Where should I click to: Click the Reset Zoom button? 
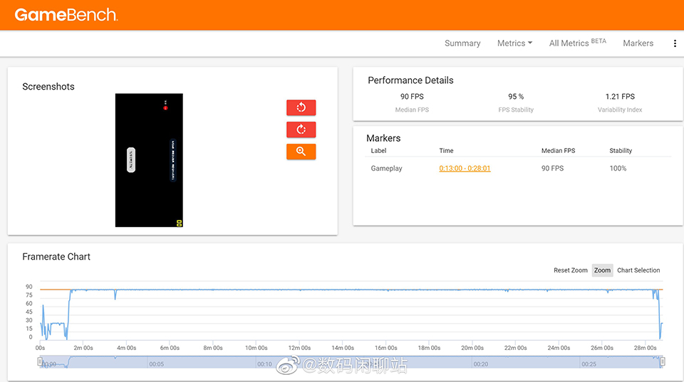pyautogui.click(x=570, y=270)
